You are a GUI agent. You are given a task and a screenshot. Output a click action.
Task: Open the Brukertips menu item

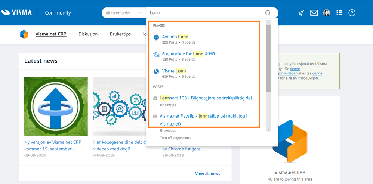120,34
